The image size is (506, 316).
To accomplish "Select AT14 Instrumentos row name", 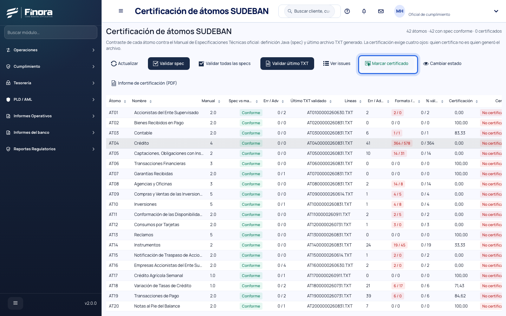I will click(x=147, y=245).
